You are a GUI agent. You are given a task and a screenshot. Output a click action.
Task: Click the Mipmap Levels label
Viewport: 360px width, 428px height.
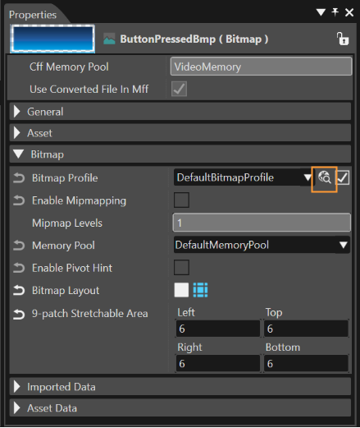click(67, 223)
